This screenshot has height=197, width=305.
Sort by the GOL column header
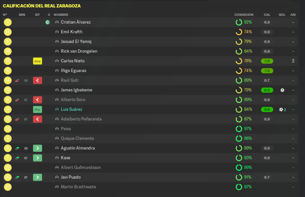tap(282, 15)
